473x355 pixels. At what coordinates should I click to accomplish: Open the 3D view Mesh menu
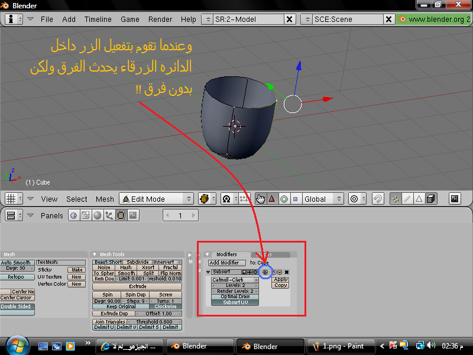pyautogui.click(x=105, y=199)
